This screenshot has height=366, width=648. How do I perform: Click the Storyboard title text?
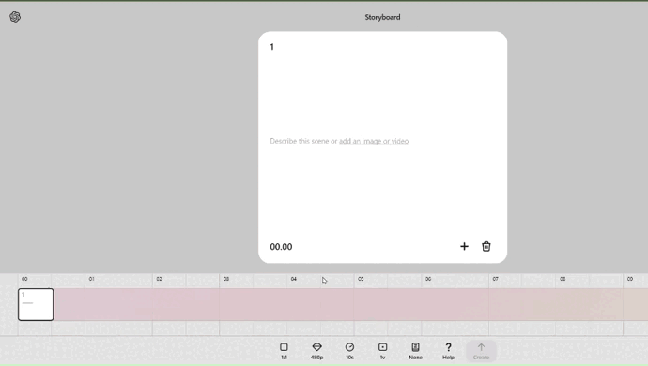pyautogui.click(x=382, y=17)
